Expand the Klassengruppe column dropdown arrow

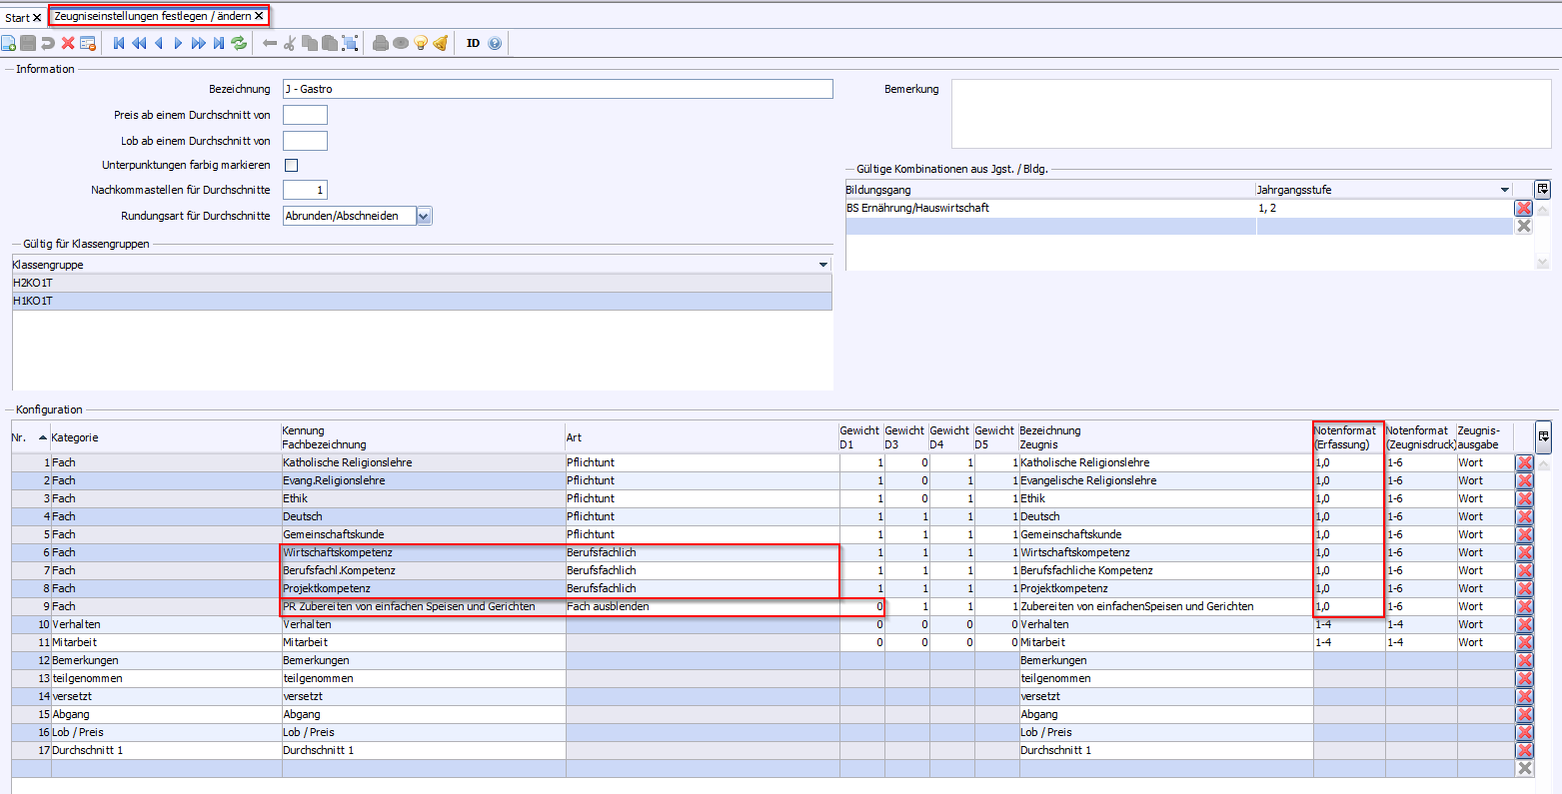tap(823, 265)
